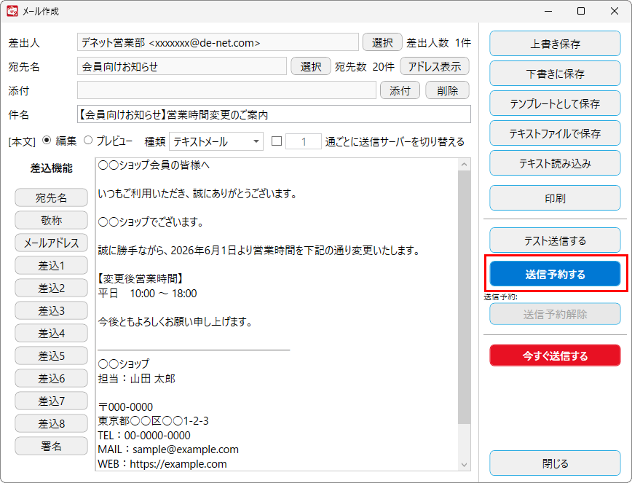The width and height of the screenshot is (632, 483).
Task: Click 選択 button next to 差出人 field
Action: 382,42
